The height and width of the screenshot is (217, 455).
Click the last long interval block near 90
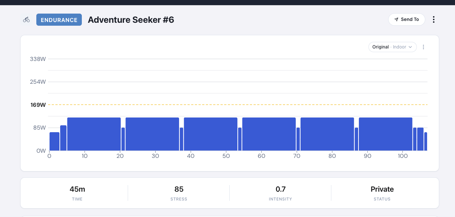point(385,134)
